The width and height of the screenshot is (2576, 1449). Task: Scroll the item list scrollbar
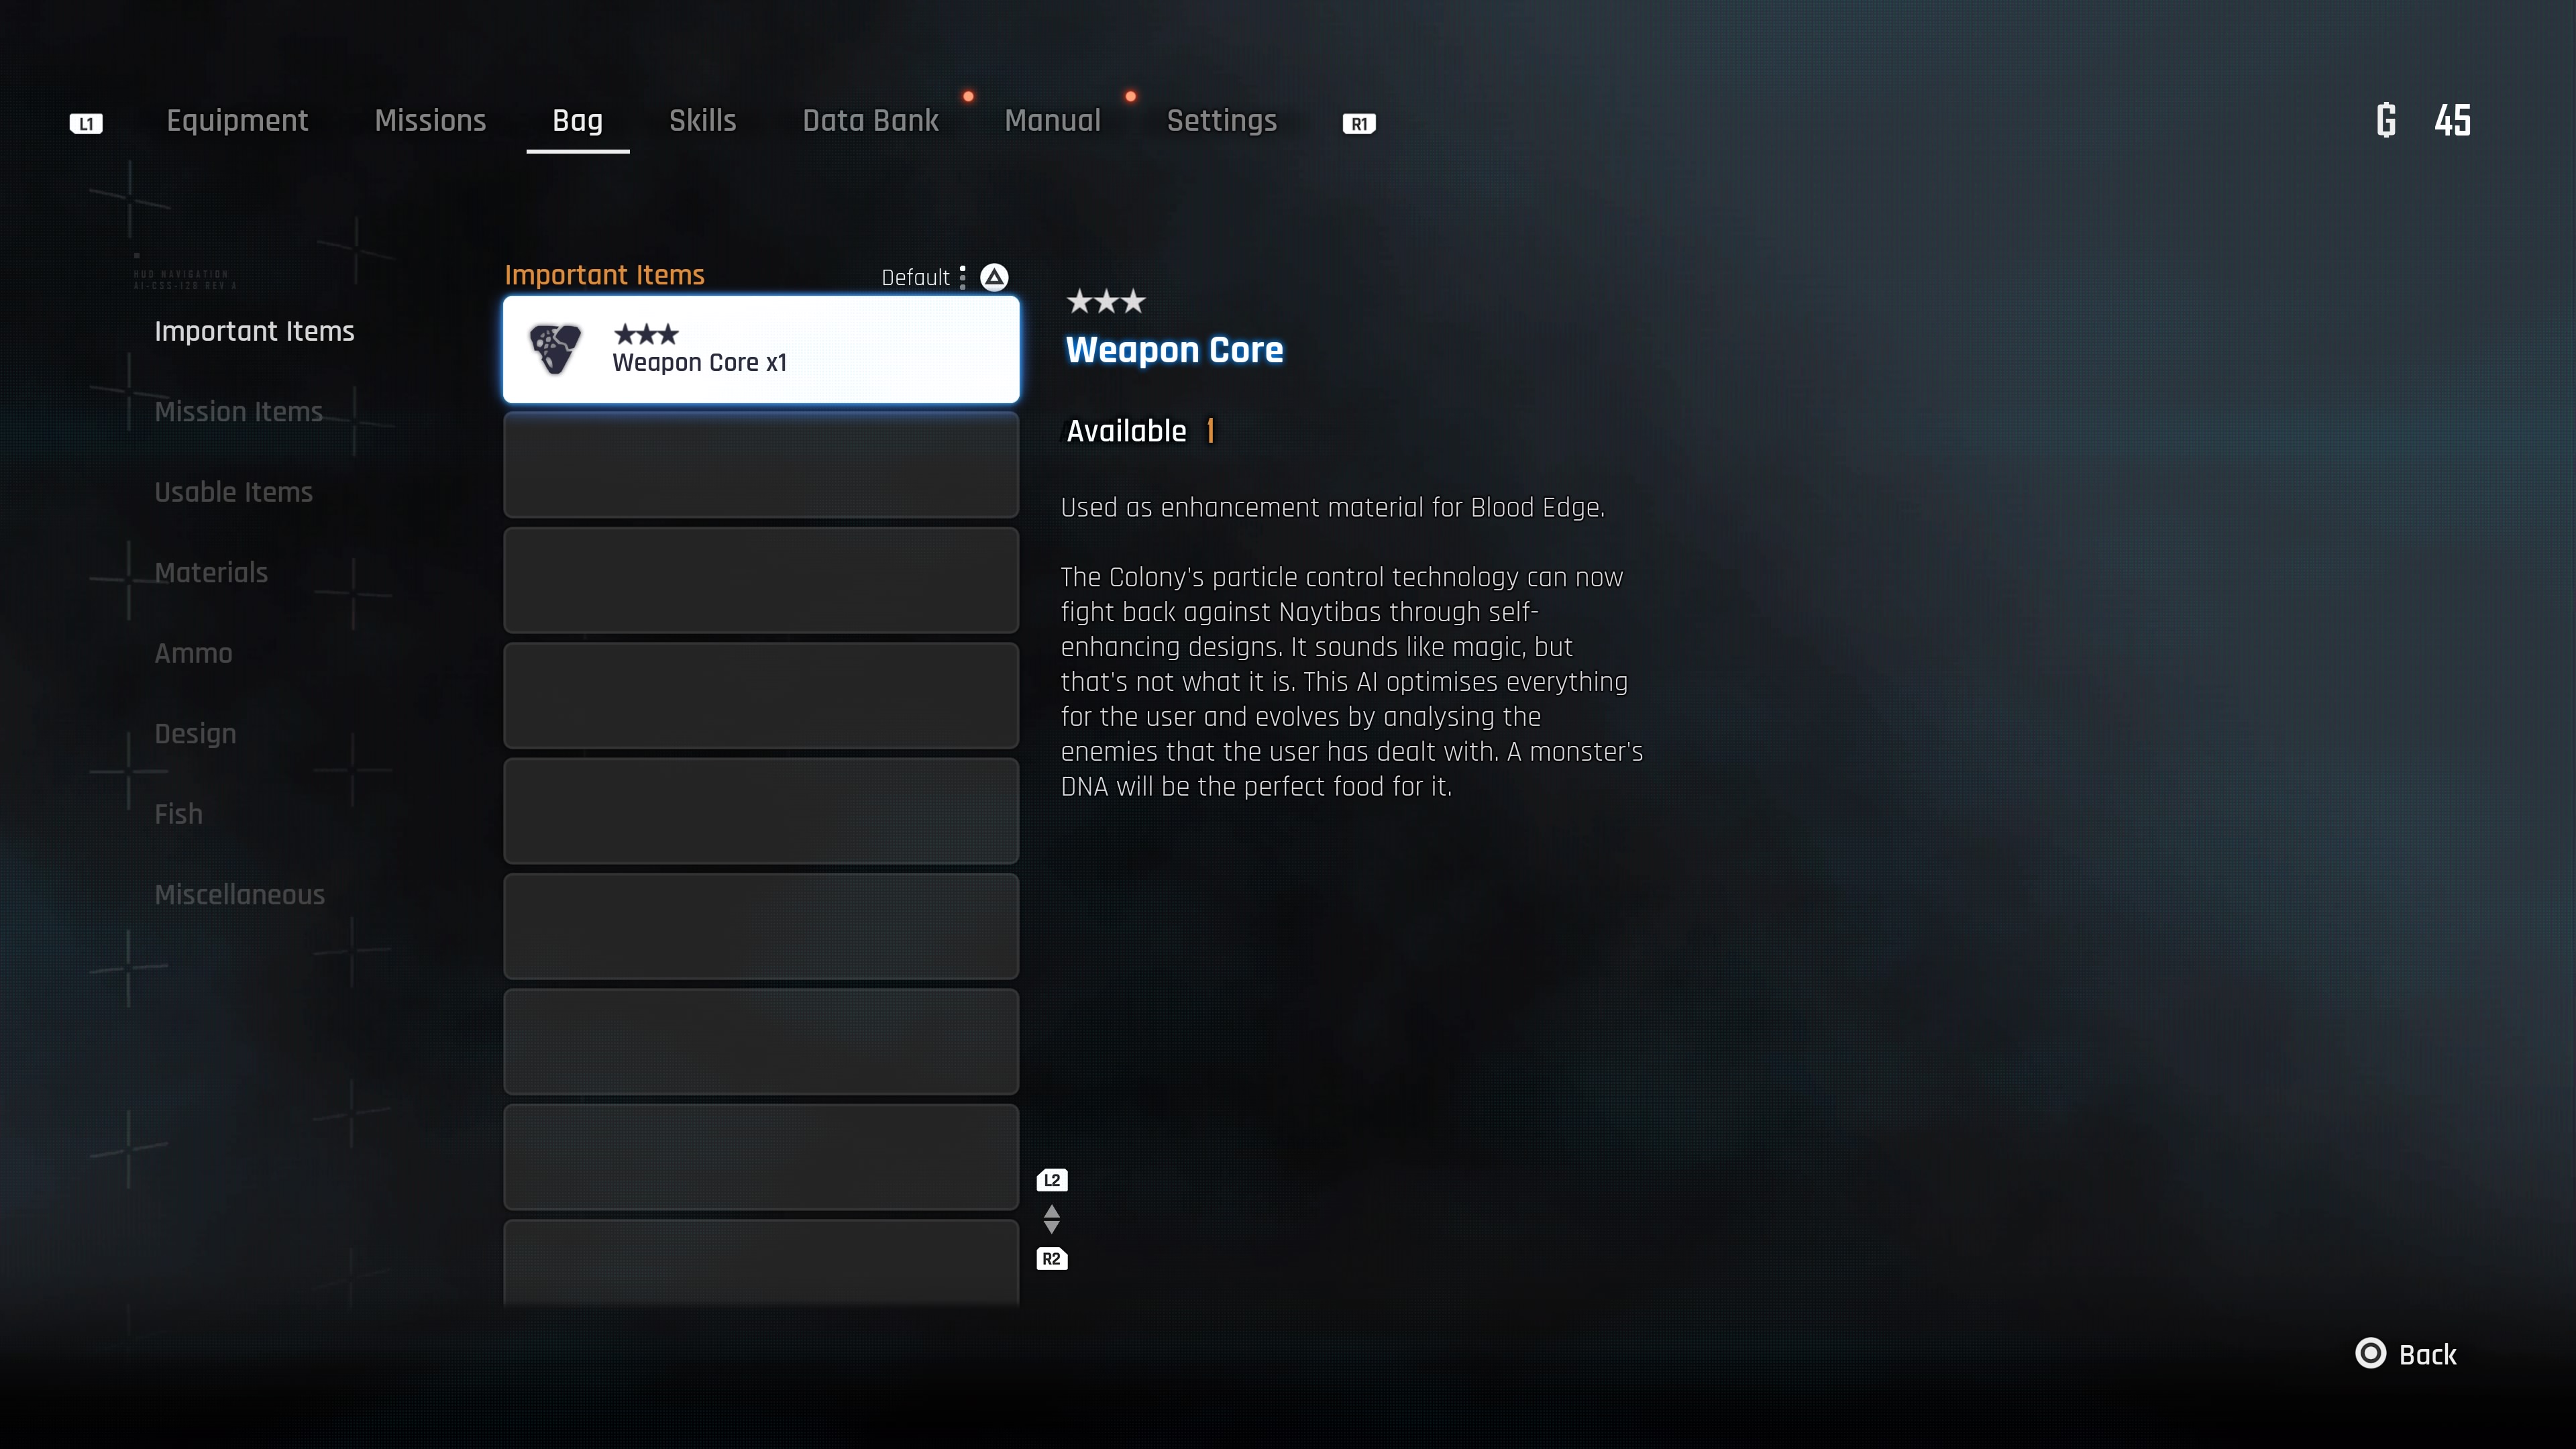[1051, 1219]
